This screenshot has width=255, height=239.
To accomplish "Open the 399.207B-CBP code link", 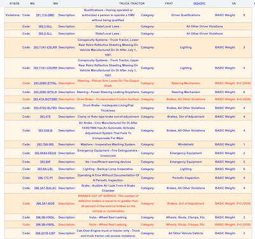I will click(45, 233).
